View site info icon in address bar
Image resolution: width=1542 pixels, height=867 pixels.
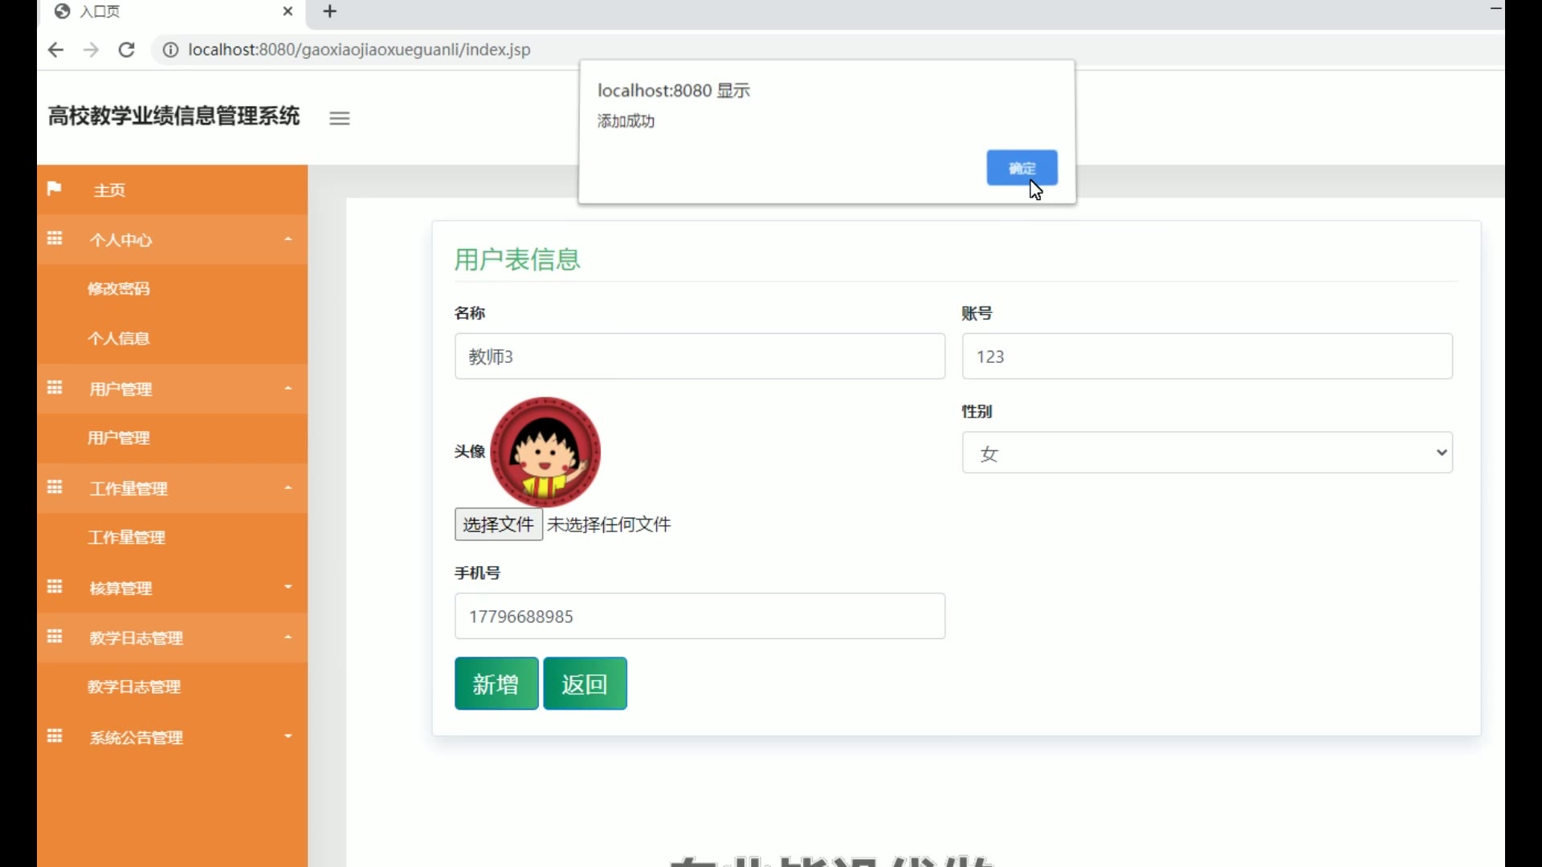click(170, 50)
